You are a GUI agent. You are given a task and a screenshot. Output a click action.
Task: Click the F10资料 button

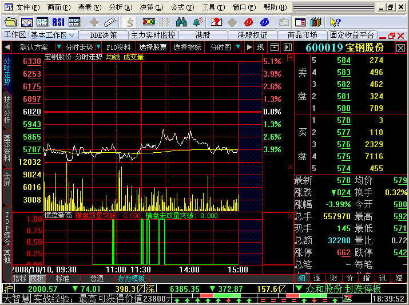pos(118,47)
